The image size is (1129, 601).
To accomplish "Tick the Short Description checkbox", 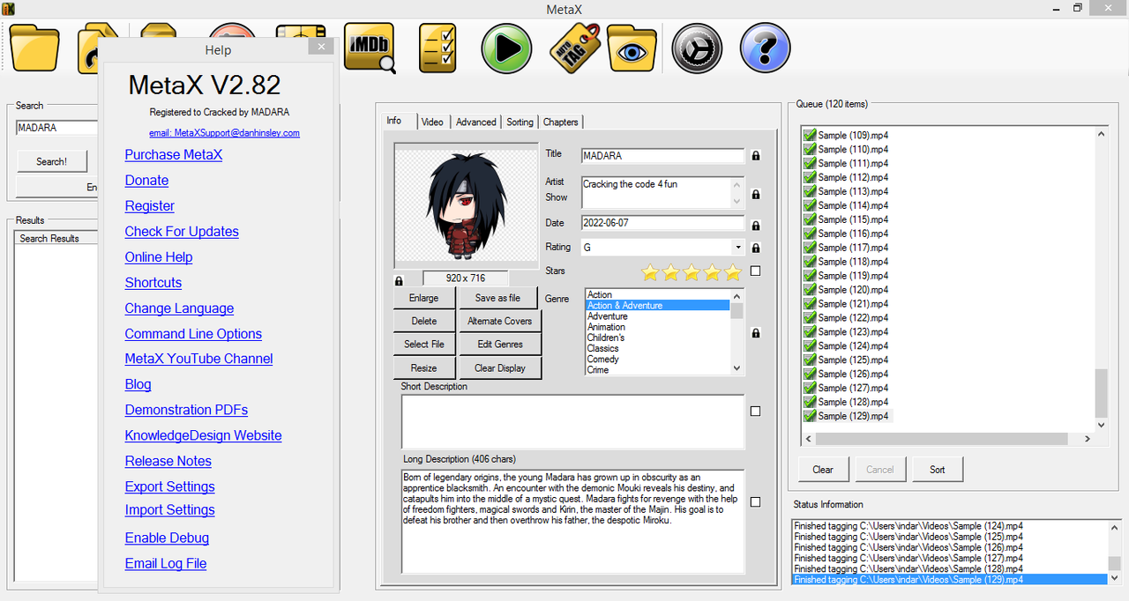I will tap(755, 412).
